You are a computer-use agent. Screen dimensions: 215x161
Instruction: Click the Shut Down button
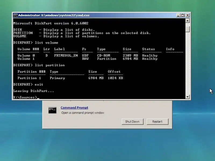132,122
